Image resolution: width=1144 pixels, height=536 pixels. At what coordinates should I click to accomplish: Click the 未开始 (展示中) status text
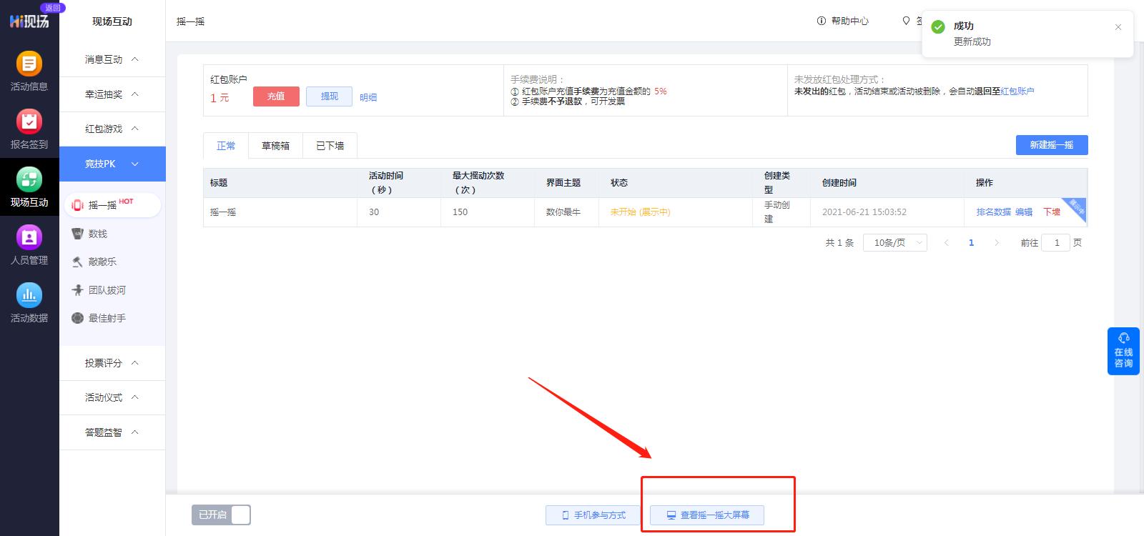(641, 212)
